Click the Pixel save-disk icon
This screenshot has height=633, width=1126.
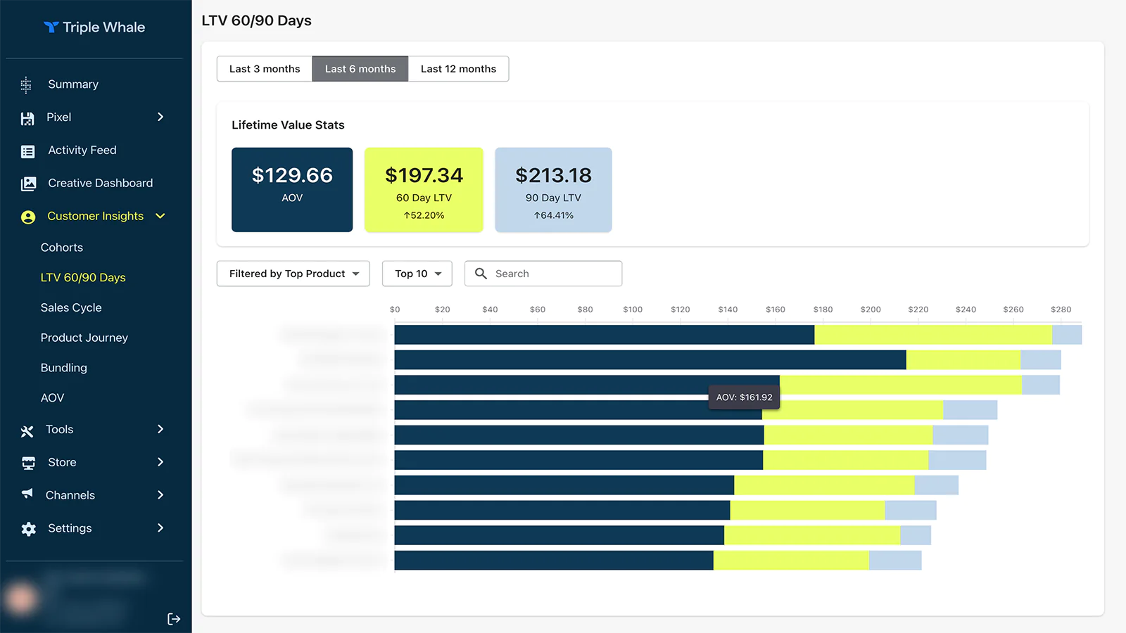point(27,118)
